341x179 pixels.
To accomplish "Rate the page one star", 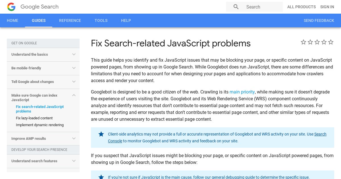I will click(x=303, y=42).
